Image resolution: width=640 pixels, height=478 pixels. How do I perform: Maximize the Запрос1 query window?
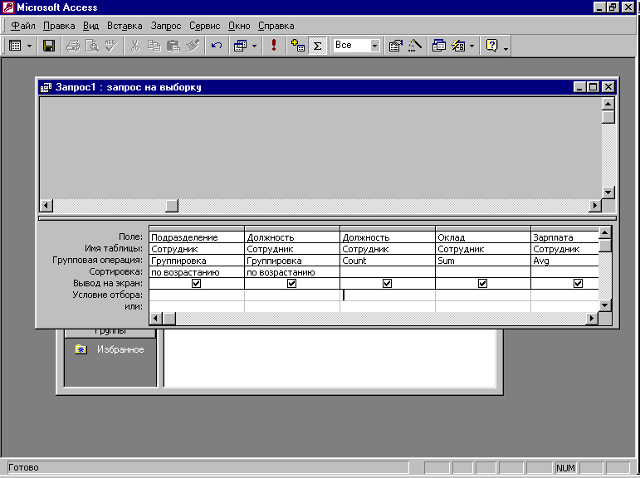pos(593,87)
